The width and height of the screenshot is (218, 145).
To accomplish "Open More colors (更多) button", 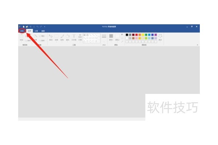I will tap(160, 37).
